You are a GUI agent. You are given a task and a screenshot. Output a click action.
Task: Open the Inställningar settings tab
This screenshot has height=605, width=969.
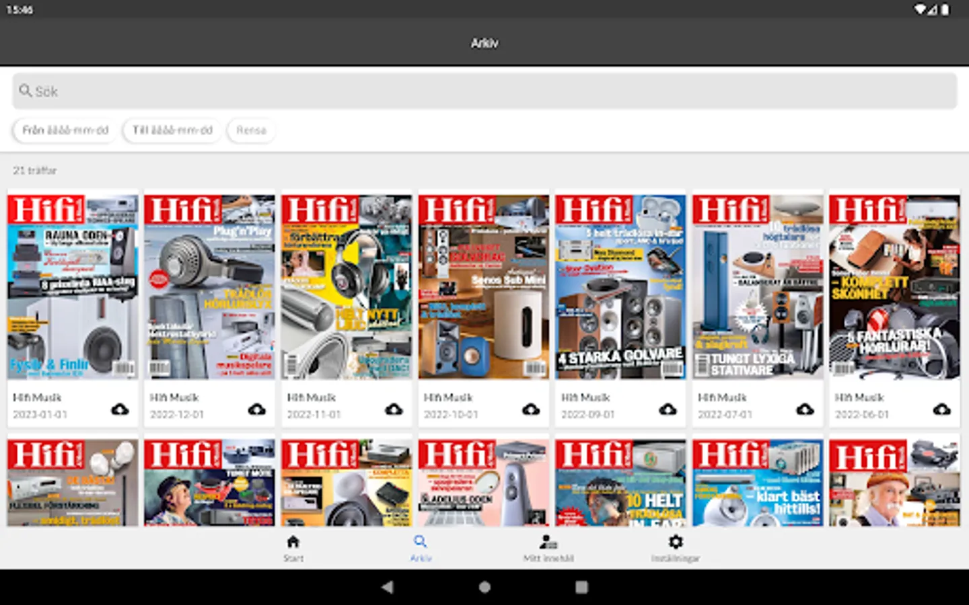(676, 549)
